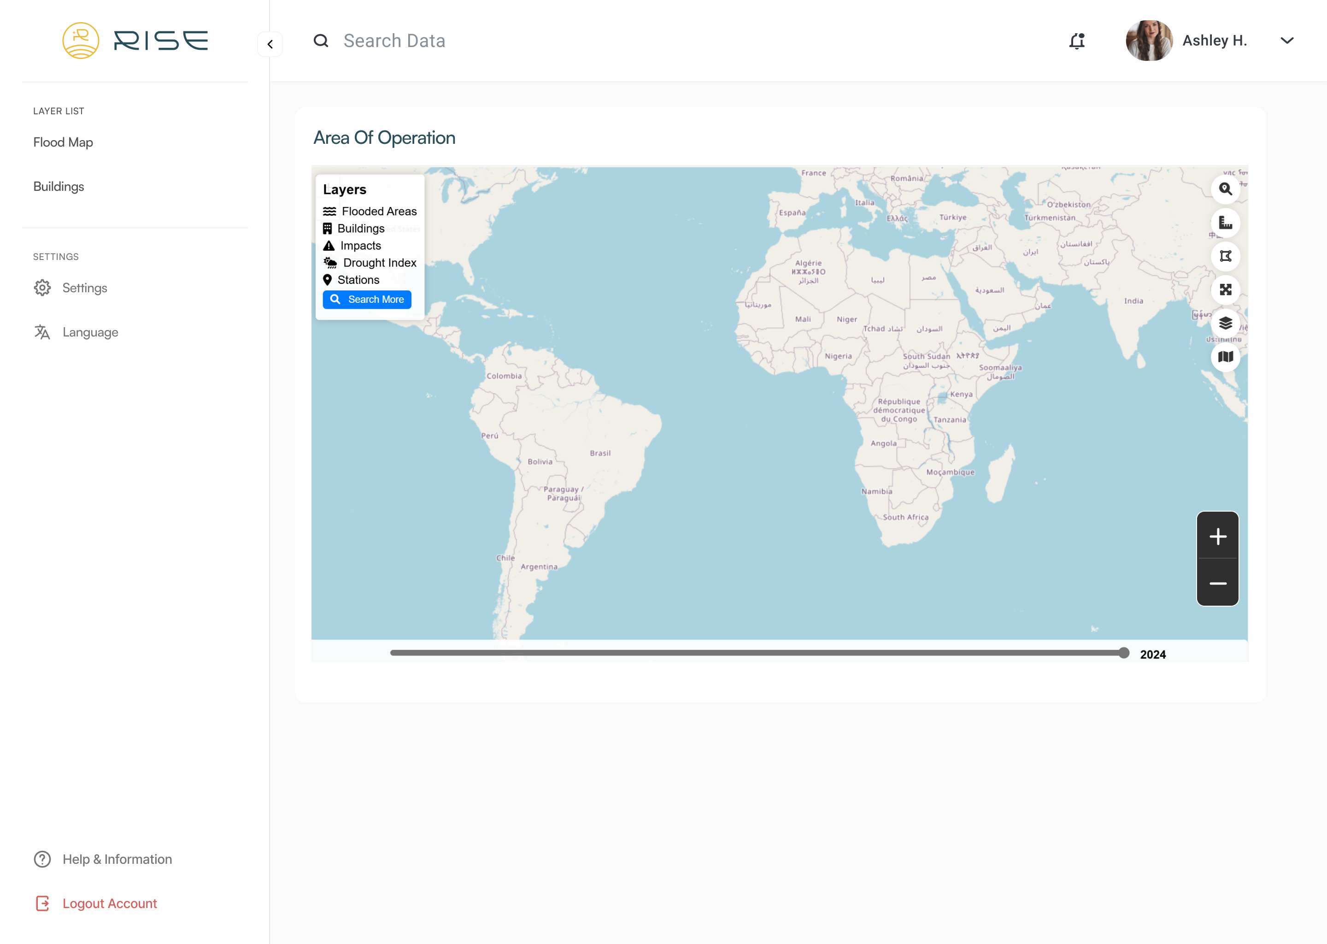The width and height of the screenshot is (1327, 944).
Task: Select the ruler measurement tool
Action: click(1225, 223)
